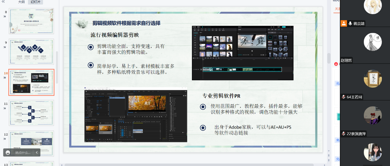Open emoji picker in chat bar
390x166 pixels.
[x=8, y=152]
